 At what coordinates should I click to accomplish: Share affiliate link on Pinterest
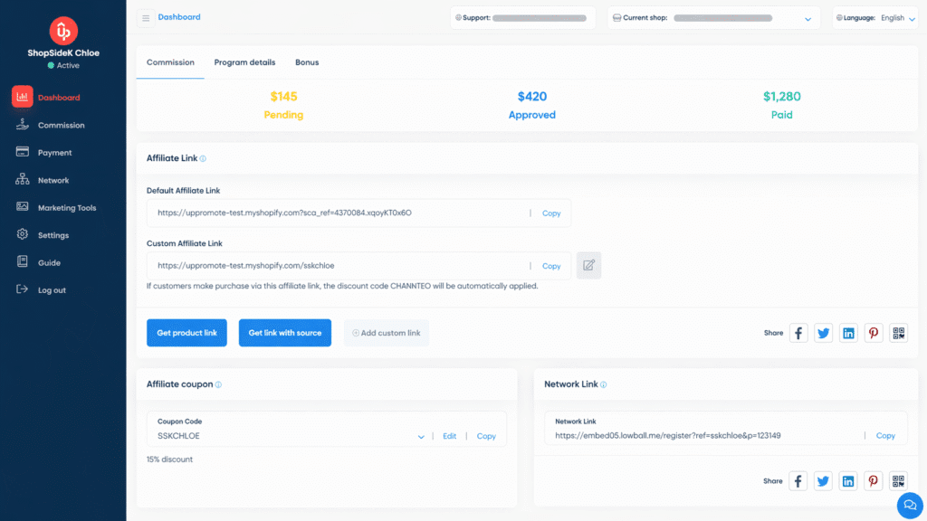(x=873, y=332)
